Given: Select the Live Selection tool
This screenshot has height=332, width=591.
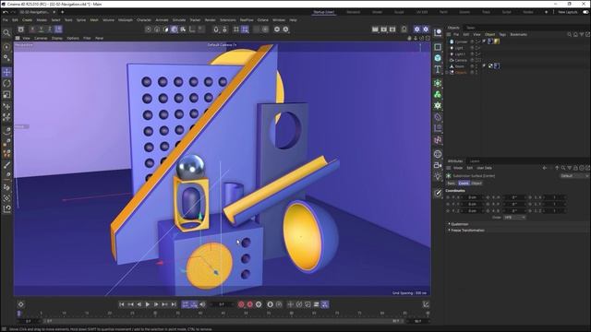Looking at the screenshot, I should (x=6, y=47).
